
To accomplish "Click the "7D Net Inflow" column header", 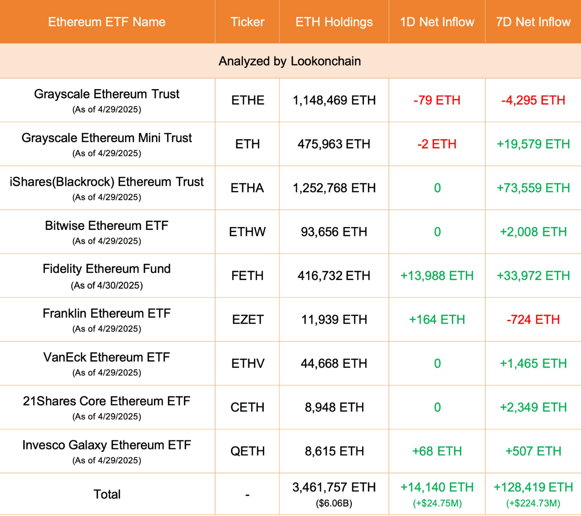I will [x=534, y=22].
